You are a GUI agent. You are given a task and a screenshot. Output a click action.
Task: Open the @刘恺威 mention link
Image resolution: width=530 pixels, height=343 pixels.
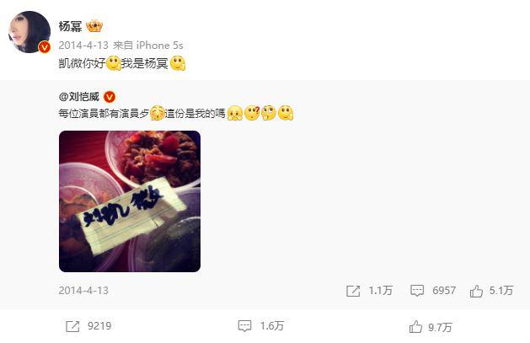pos(79,97)
